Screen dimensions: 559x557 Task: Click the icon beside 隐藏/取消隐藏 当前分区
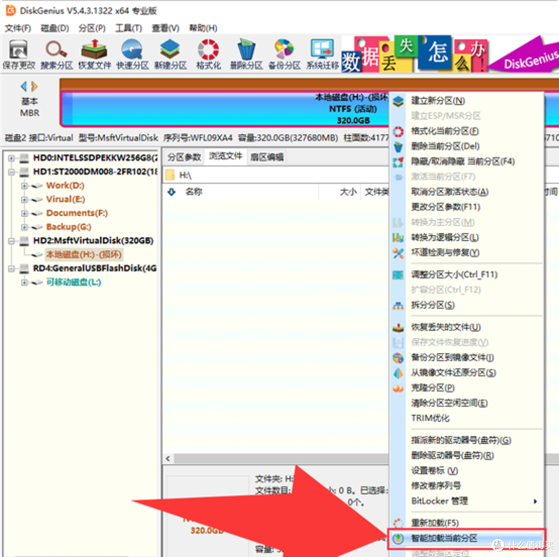pyautogui.click(x=398, y=162)
